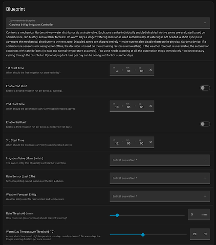Toggle the Enable 3rd Run switch

[205, 124]
